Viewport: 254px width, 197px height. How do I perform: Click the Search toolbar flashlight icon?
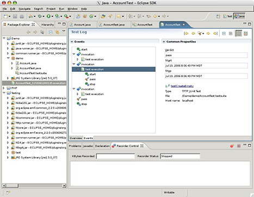point(110,16)
